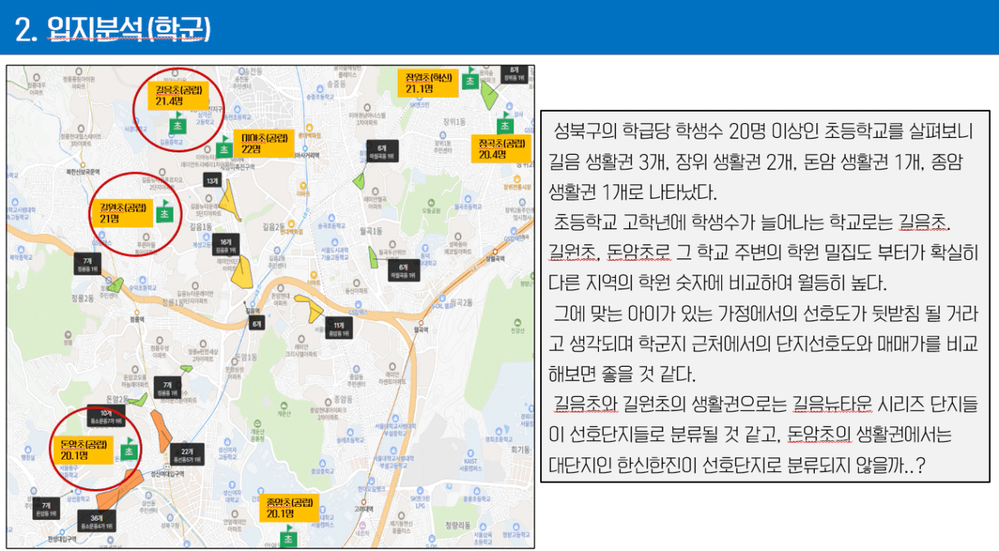The image size is (999, 551).
Task: Click the yellow highlighted zone below 16개 marker
Action: coord(244,272)
